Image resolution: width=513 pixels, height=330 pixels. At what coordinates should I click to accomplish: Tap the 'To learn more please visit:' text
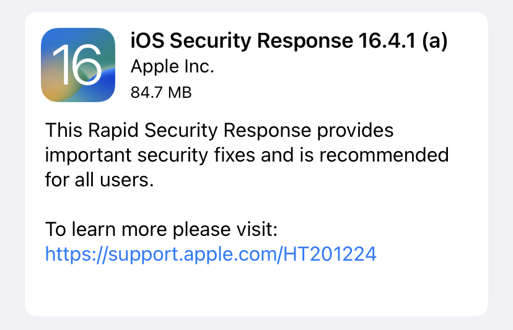point(160,230)
